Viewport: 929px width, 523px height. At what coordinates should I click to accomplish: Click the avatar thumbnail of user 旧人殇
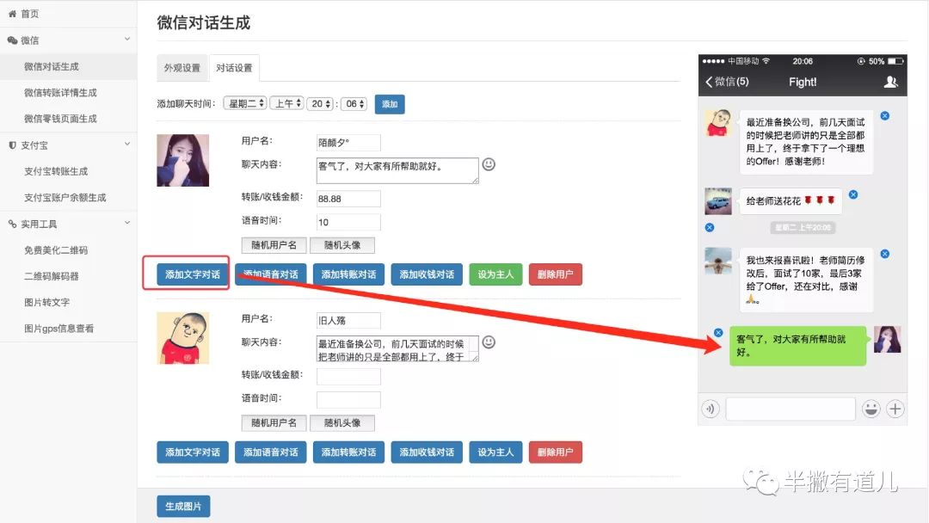(x=182, y=338)
